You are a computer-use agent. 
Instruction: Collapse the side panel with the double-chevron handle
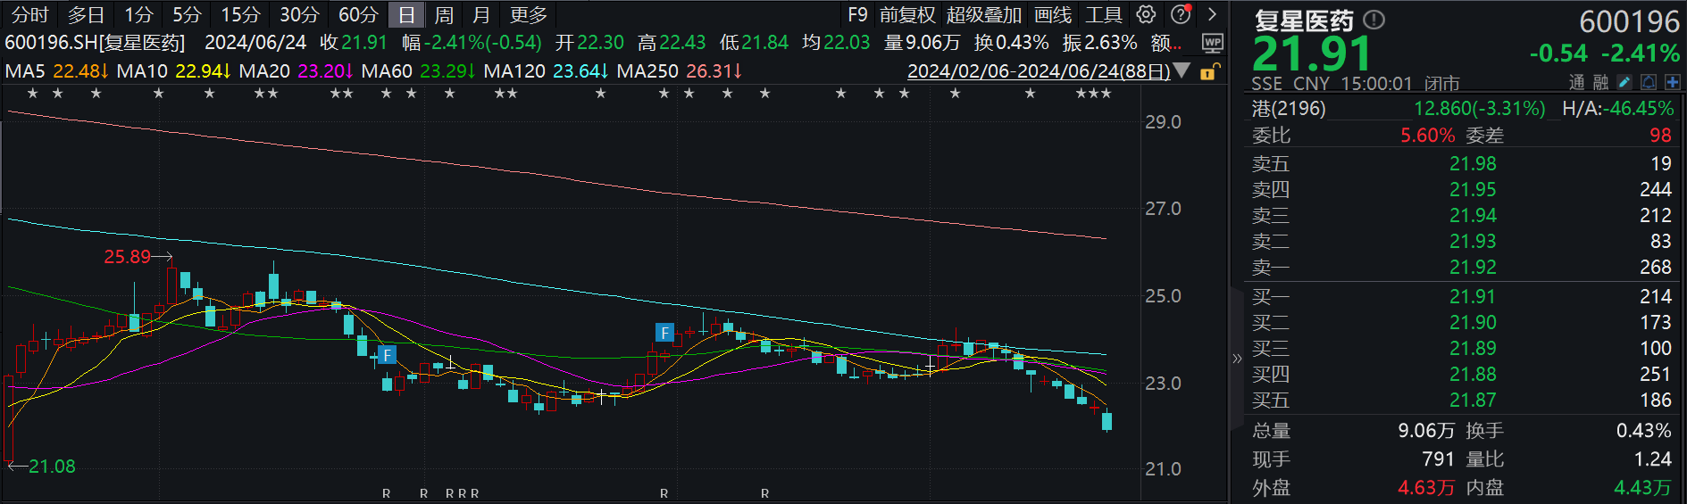click(x=1237, y=359)
